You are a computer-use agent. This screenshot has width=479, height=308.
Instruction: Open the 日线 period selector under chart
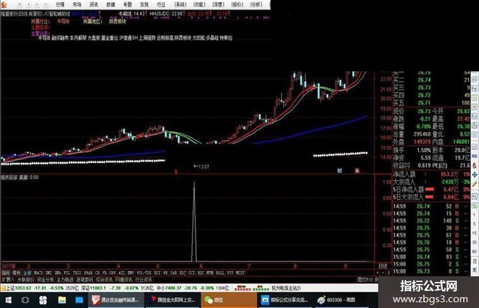(383, 266)
